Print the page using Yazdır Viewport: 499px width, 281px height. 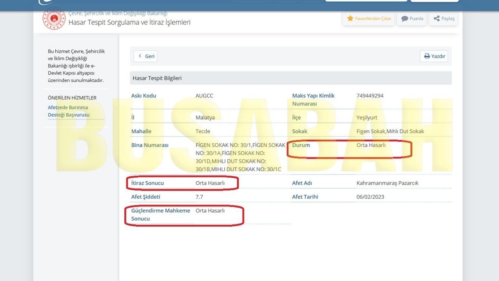pyautogui.click(x=434, y=56)
